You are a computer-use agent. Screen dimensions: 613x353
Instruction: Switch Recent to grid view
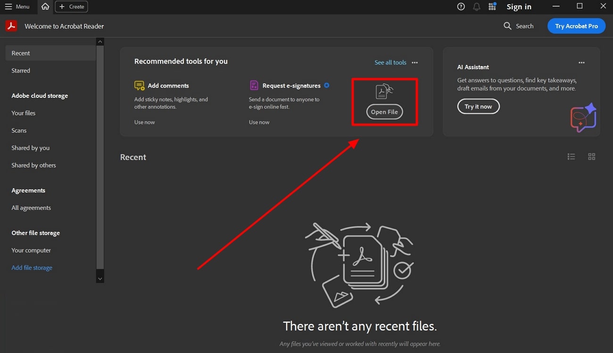click(x=592, y=157)
